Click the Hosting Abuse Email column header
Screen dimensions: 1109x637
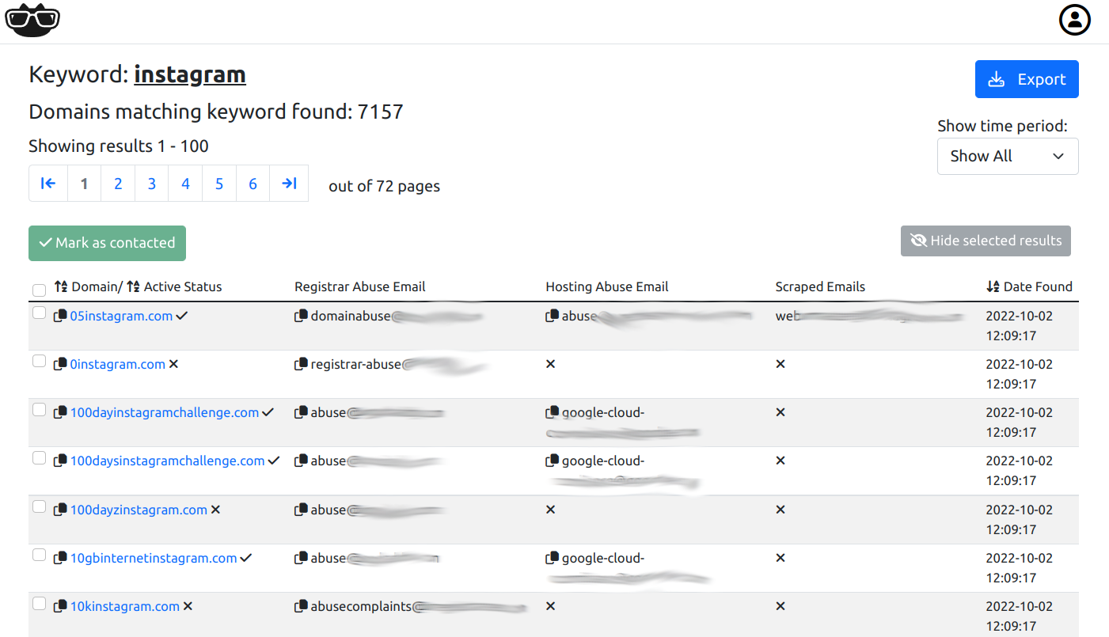pyautogui.click(x=607, y=286)
